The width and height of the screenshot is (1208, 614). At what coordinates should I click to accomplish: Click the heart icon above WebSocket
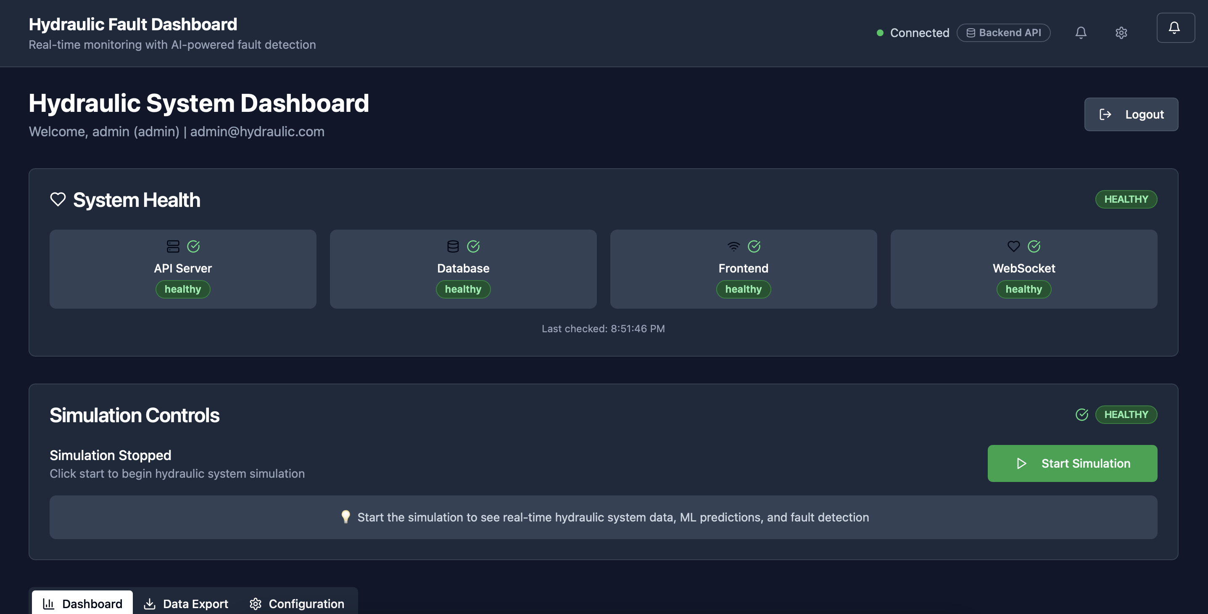(1013, 246)
